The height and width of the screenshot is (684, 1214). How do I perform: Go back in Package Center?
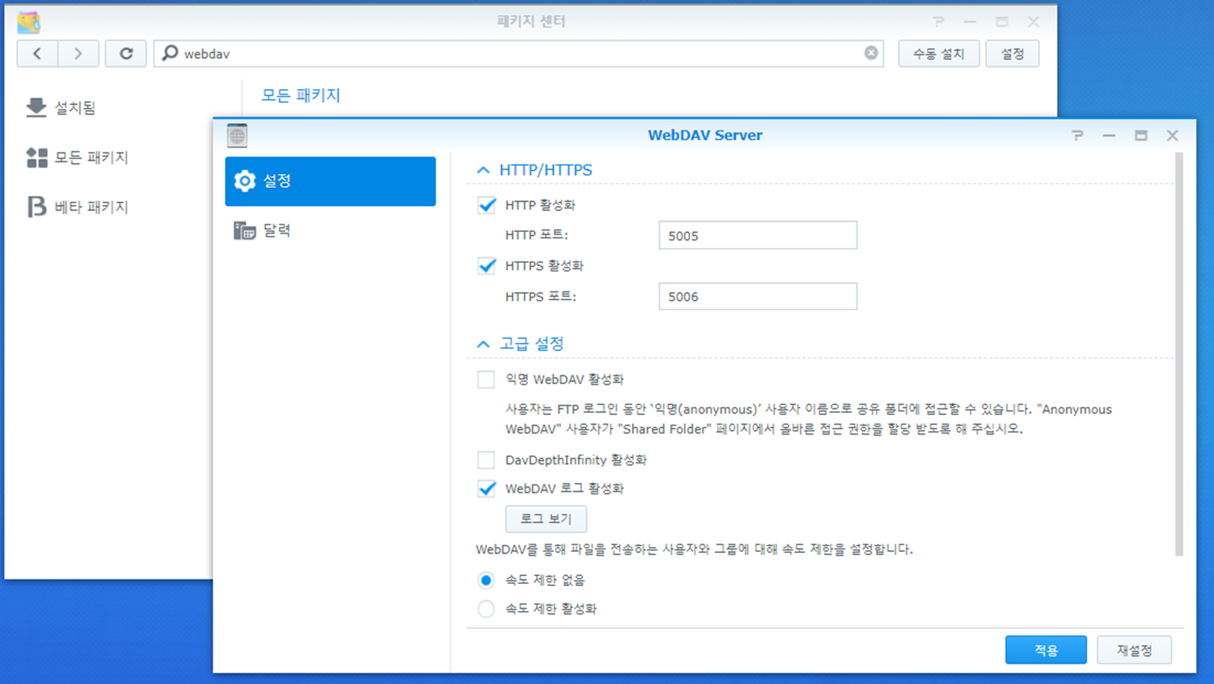[37, 53]
